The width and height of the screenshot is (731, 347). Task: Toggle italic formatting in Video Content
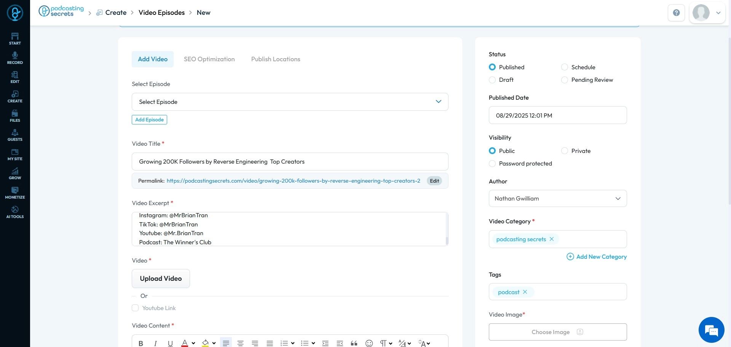pyautogui.click(x=155, y=343)
